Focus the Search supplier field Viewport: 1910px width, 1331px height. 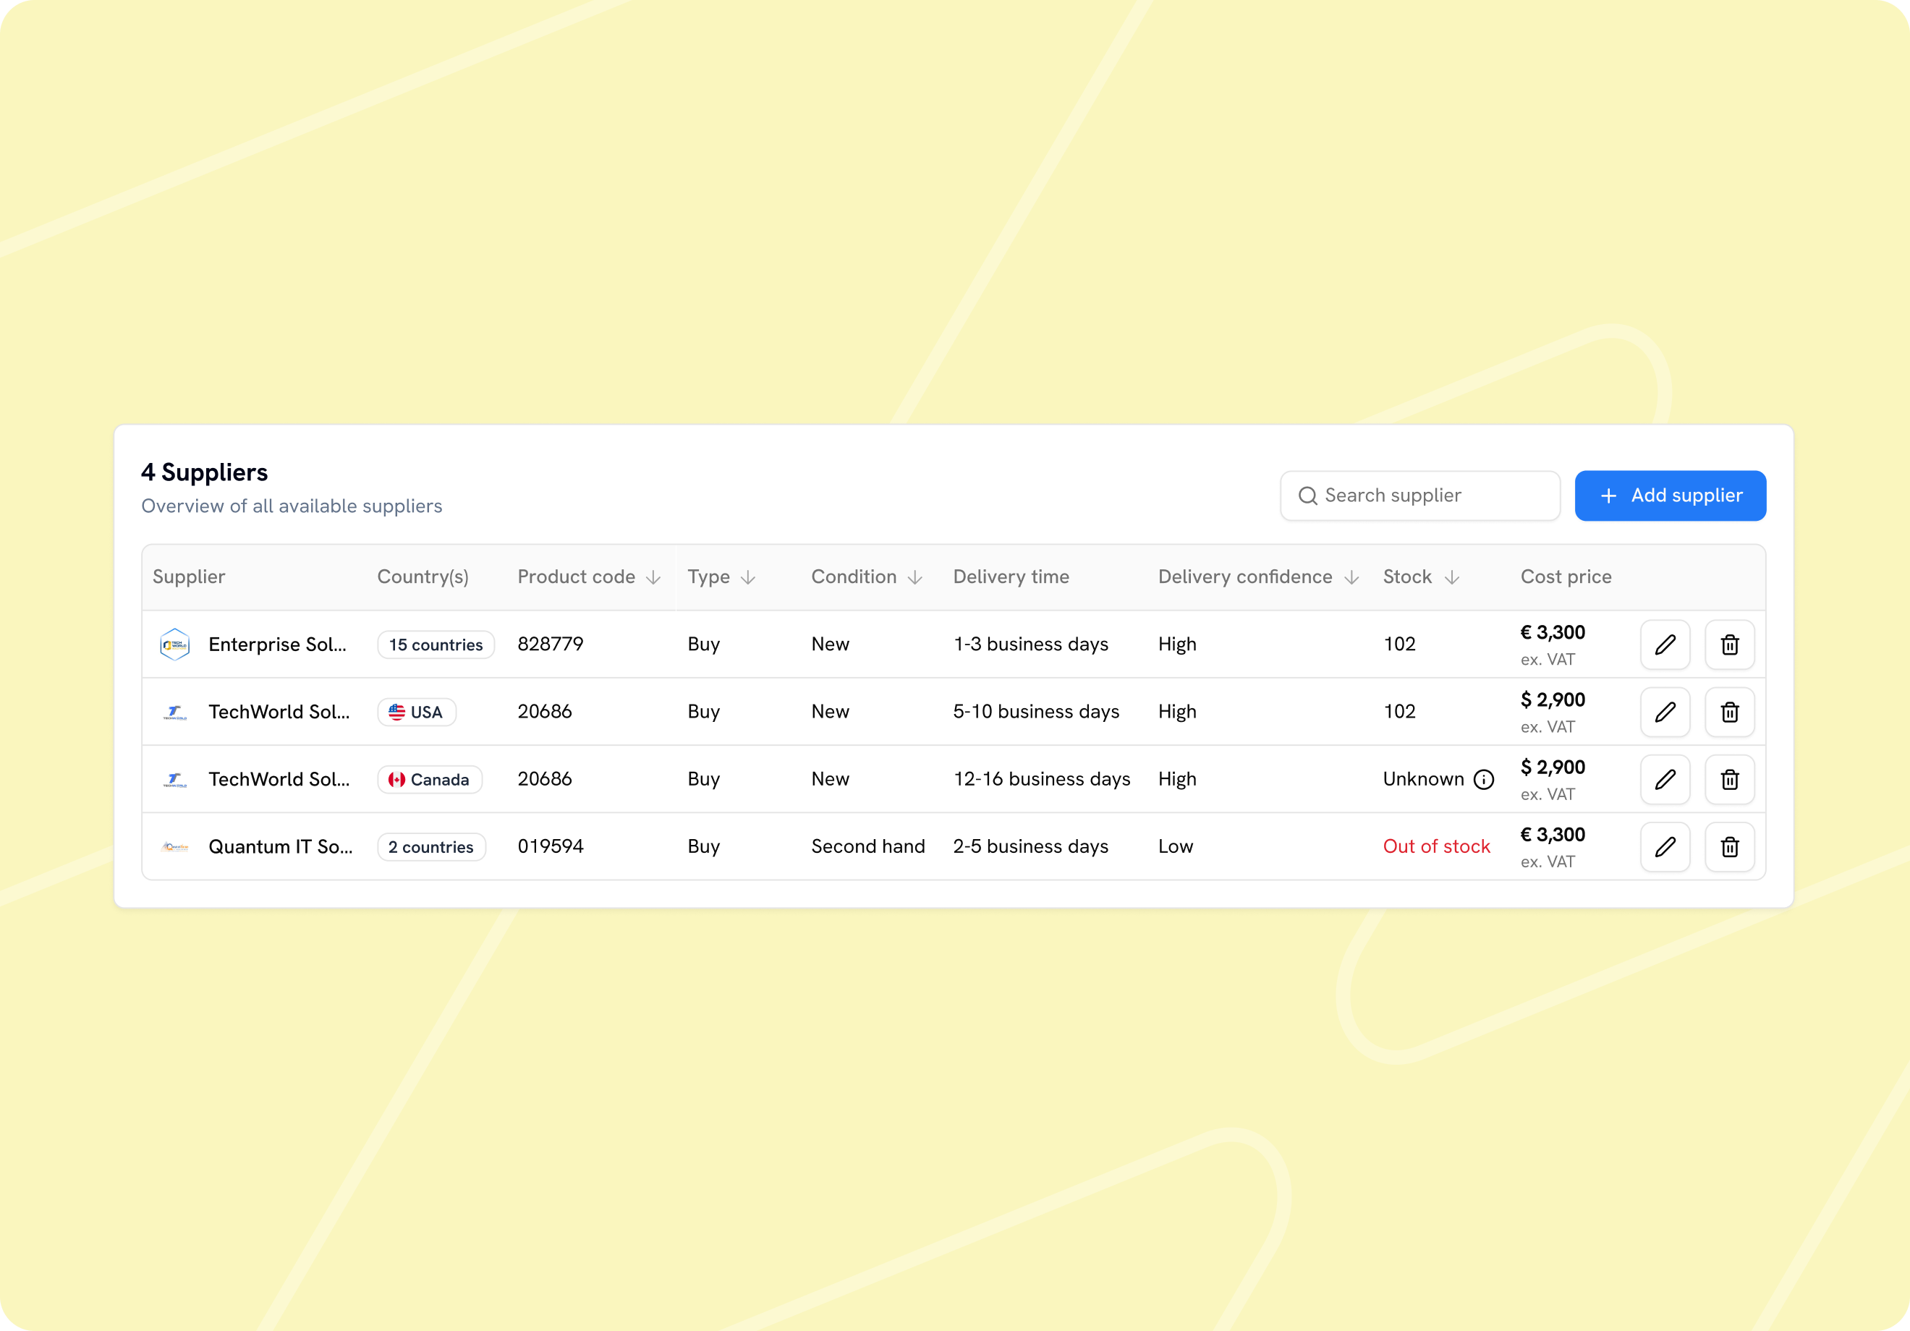tap(1420, 496)
